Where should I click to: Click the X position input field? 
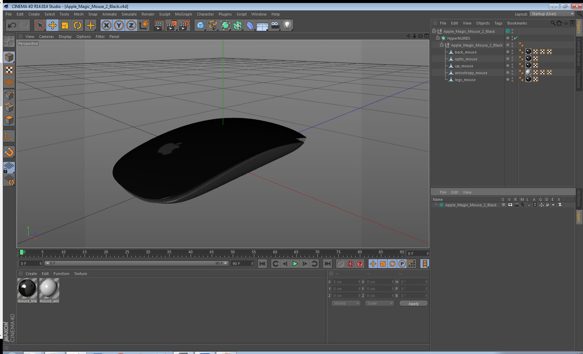coord(346,282)
